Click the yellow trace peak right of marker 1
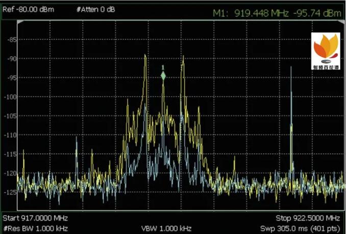This screenshot has width=346, height=234. tap(182, 57)
